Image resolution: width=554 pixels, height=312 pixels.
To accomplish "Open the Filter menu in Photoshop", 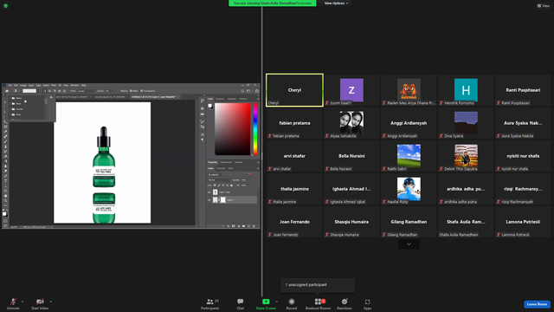I will (x=54, y=85).
